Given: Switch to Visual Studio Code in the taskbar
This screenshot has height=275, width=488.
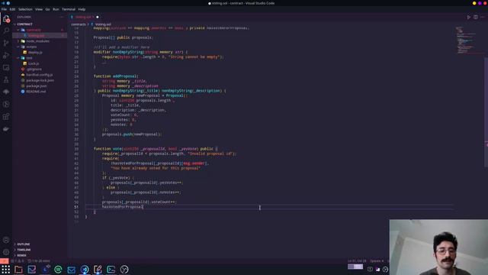Looking at the screenshot, I should coord(85,270).
